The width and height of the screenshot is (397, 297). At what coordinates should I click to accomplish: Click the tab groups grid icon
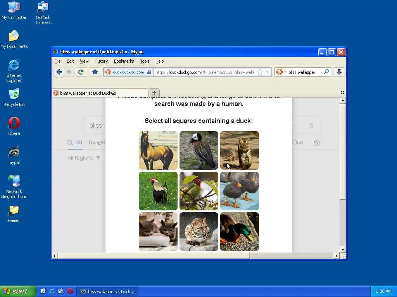342,93
